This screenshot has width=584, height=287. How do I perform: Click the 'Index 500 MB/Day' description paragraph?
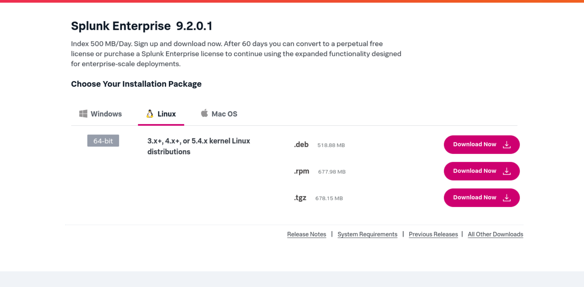pyautogui.click(x=236, y=54)
